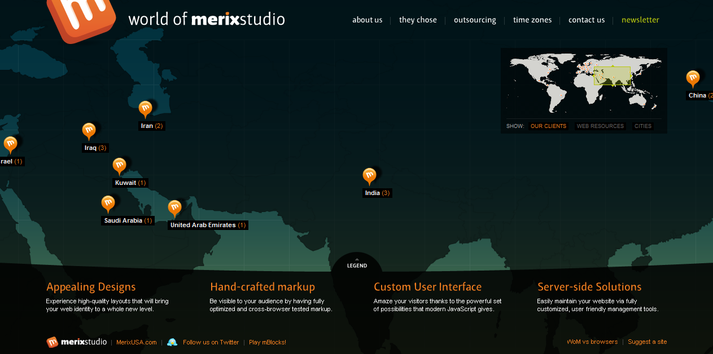Select the China map pin

(x=693, y=78)
